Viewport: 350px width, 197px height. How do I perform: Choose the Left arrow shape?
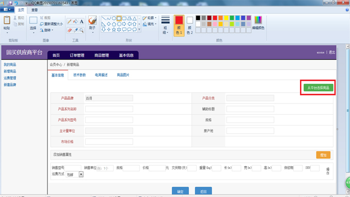pyautogui.click(x=130, y=24)
